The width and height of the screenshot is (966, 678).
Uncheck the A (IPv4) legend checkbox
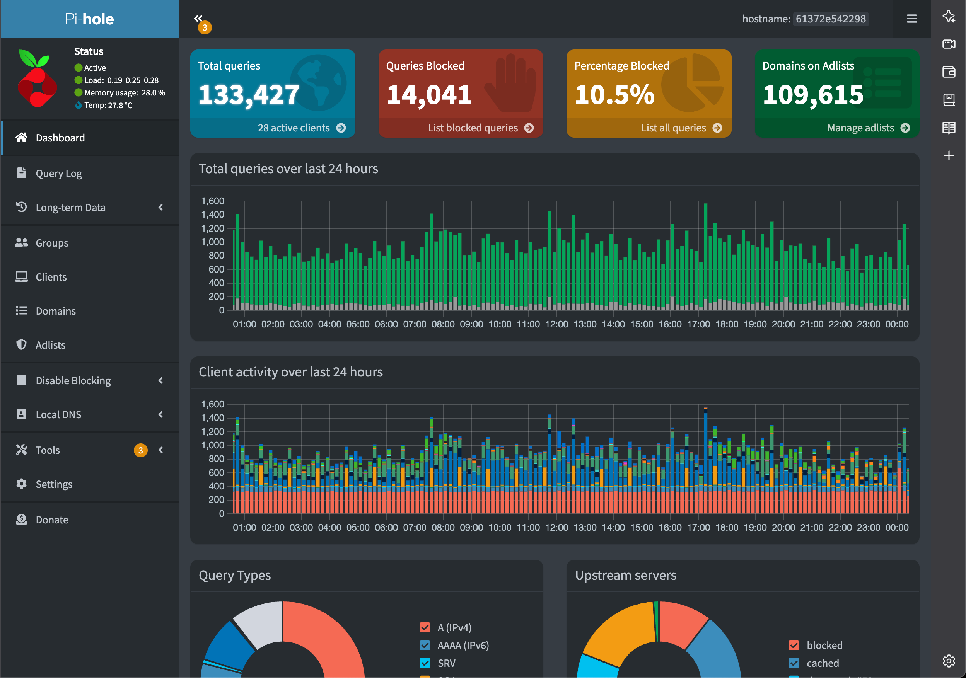[x=425, y=627]
